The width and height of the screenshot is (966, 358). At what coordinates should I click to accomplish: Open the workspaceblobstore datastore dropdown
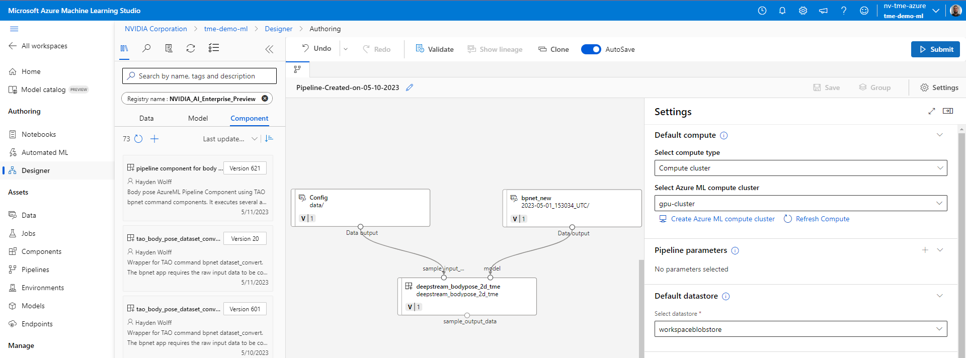point(800,329)
